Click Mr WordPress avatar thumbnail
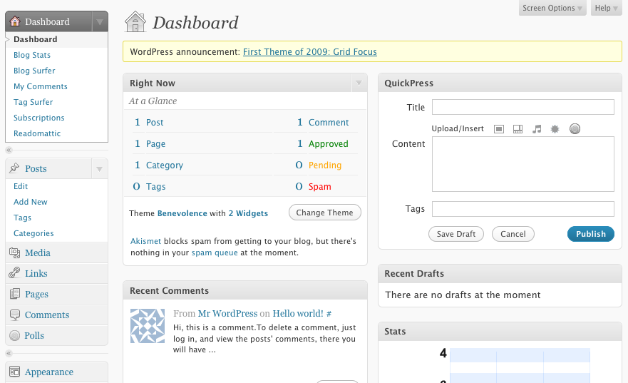628x383 pixels. (x=148, y=326)
